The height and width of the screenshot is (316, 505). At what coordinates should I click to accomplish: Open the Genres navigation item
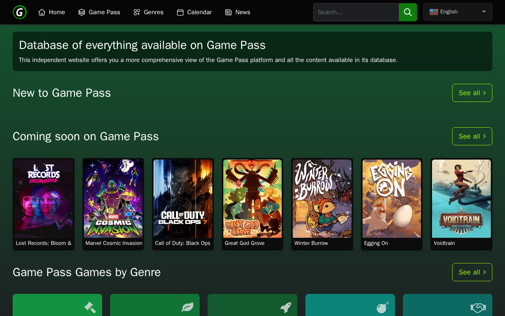pyautogui.click(x=148, y=12)
